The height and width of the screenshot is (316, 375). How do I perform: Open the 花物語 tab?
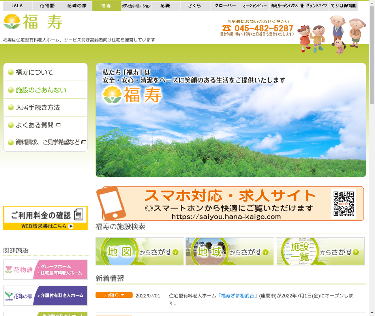(x=47, y=6)
